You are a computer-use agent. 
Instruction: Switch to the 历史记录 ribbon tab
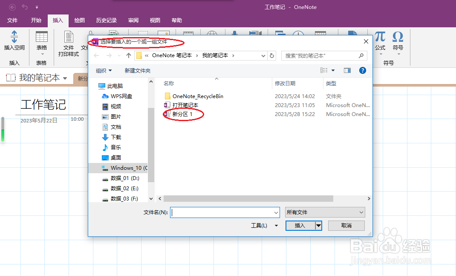pos(106,20)
